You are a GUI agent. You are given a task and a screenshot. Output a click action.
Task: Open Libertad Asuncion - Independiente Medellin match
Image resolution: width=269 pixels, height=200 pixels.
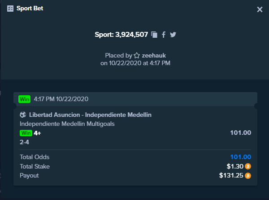click(x=90, y=115)
